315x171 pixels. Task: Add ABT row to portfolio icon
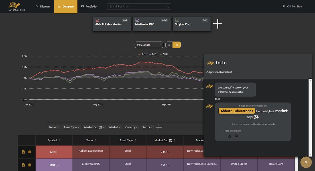click(x=23, y=152)
